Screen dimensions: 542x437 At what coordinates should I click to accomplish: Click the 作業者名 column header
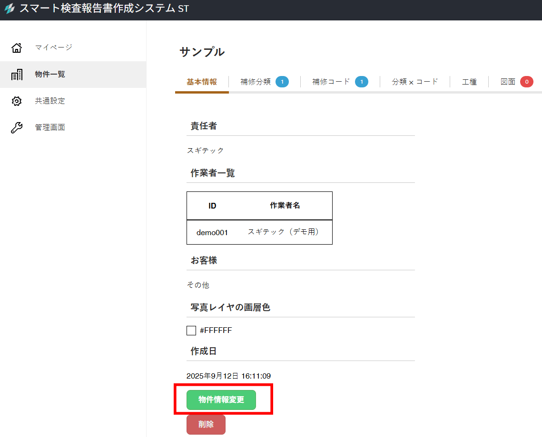click(x=285, y=206)
